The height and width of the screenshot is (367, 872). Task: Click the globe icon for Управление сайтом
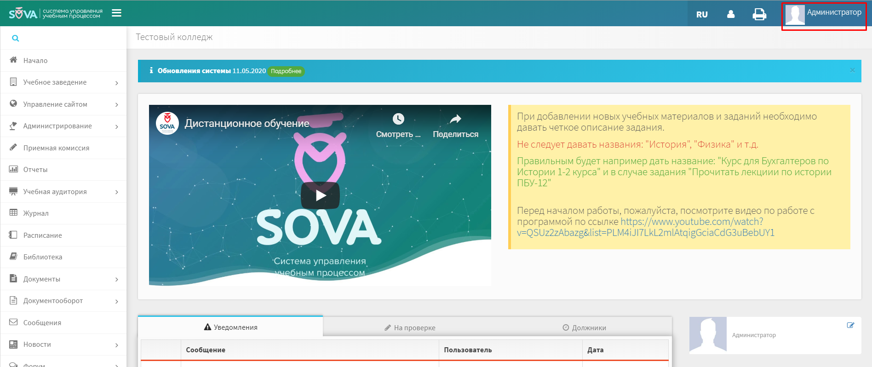[13, 103]
